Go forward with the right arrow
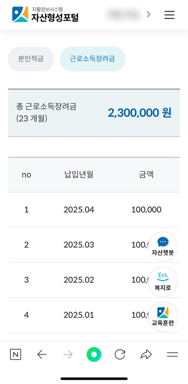The height and width of the screenshot is (384, 188). (x=68, y=355)
